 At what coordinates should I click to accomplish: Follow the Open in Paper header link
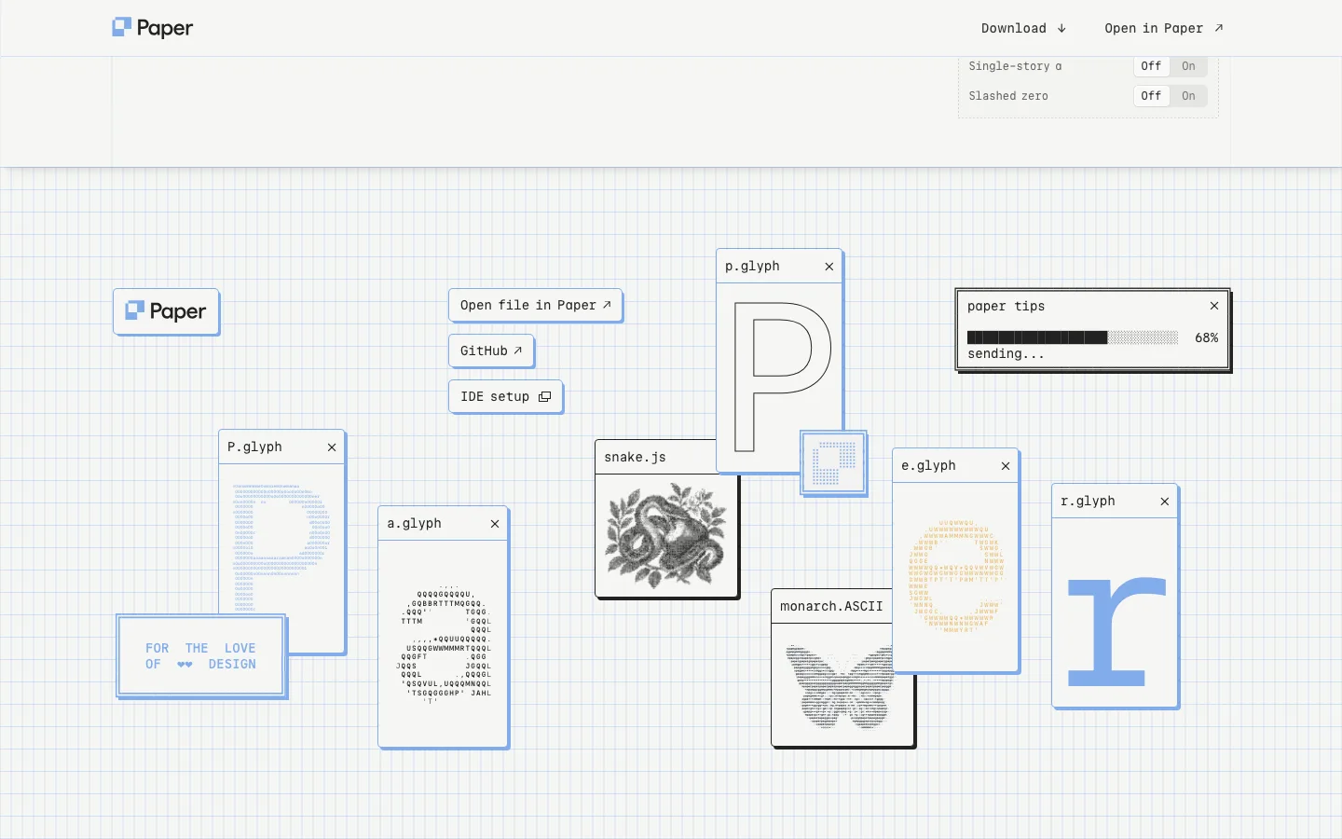1164,28
